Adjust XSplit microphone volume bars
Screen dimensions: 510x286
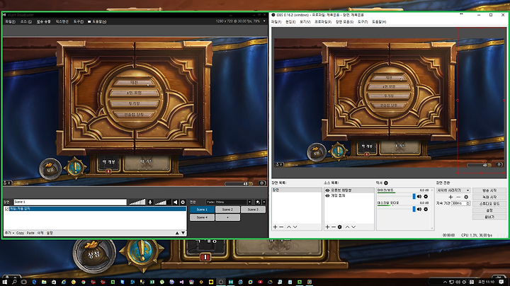(x=137, y=202)
